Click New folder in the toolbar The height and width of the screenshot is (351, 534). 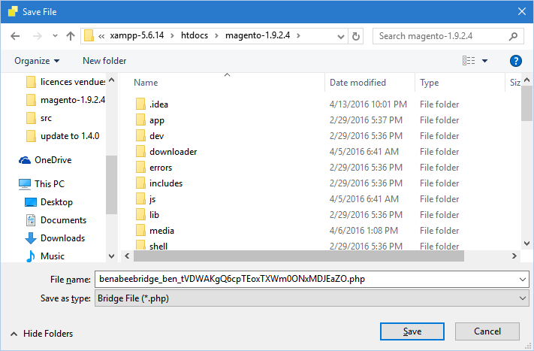[x=104, y=61]
